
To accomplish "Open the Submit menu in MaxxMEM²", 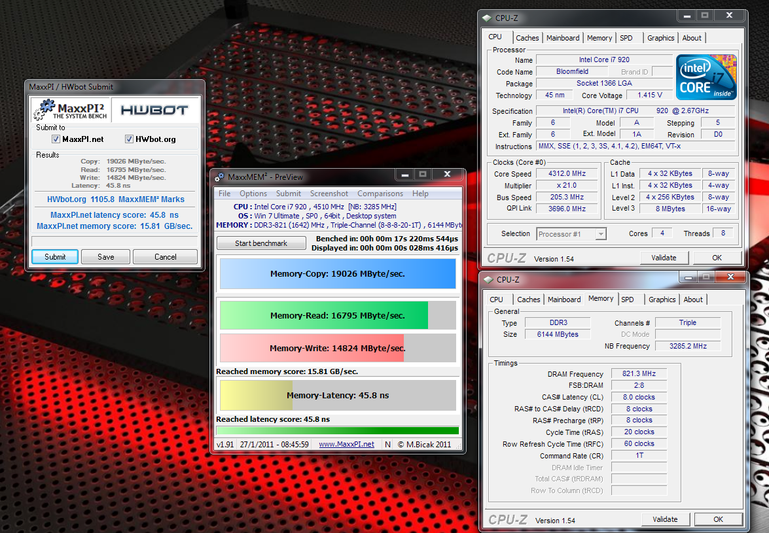I will point(289,194).
